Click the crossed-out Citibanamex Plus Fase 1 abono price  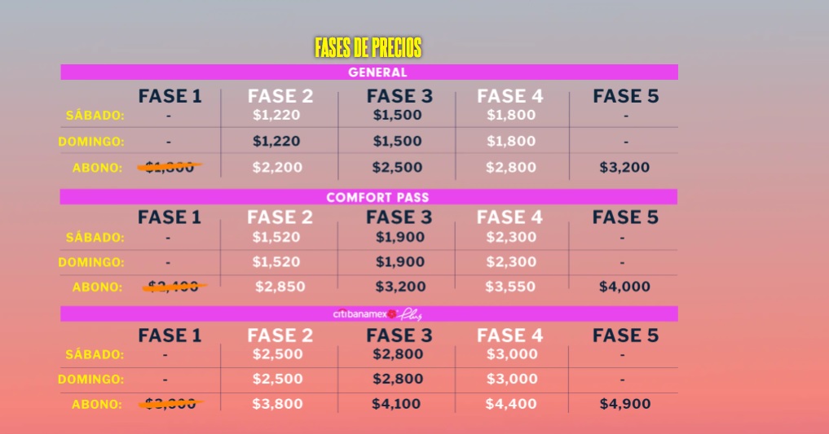pos(170,404)
